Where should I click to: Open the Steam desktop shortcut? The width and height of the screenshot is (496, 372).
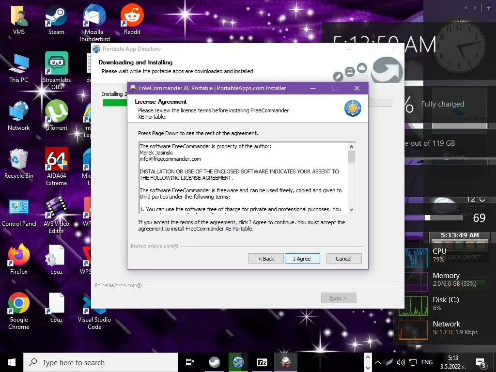tap(56, 19)
